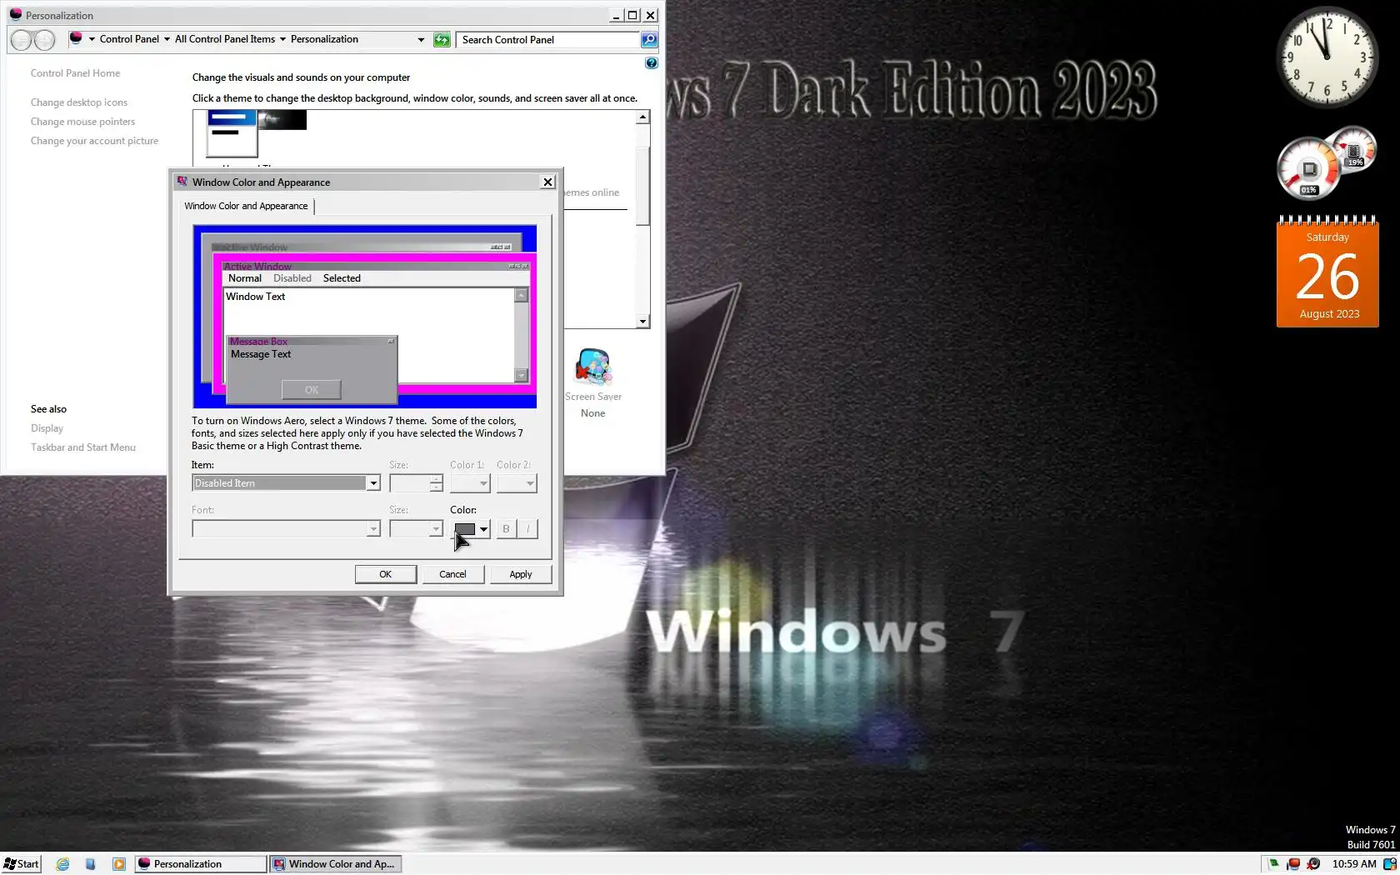The width and height of the screenshot is (1400, 875).
Task: Open the Change mouse pointers link
Action: click(82, 122)
